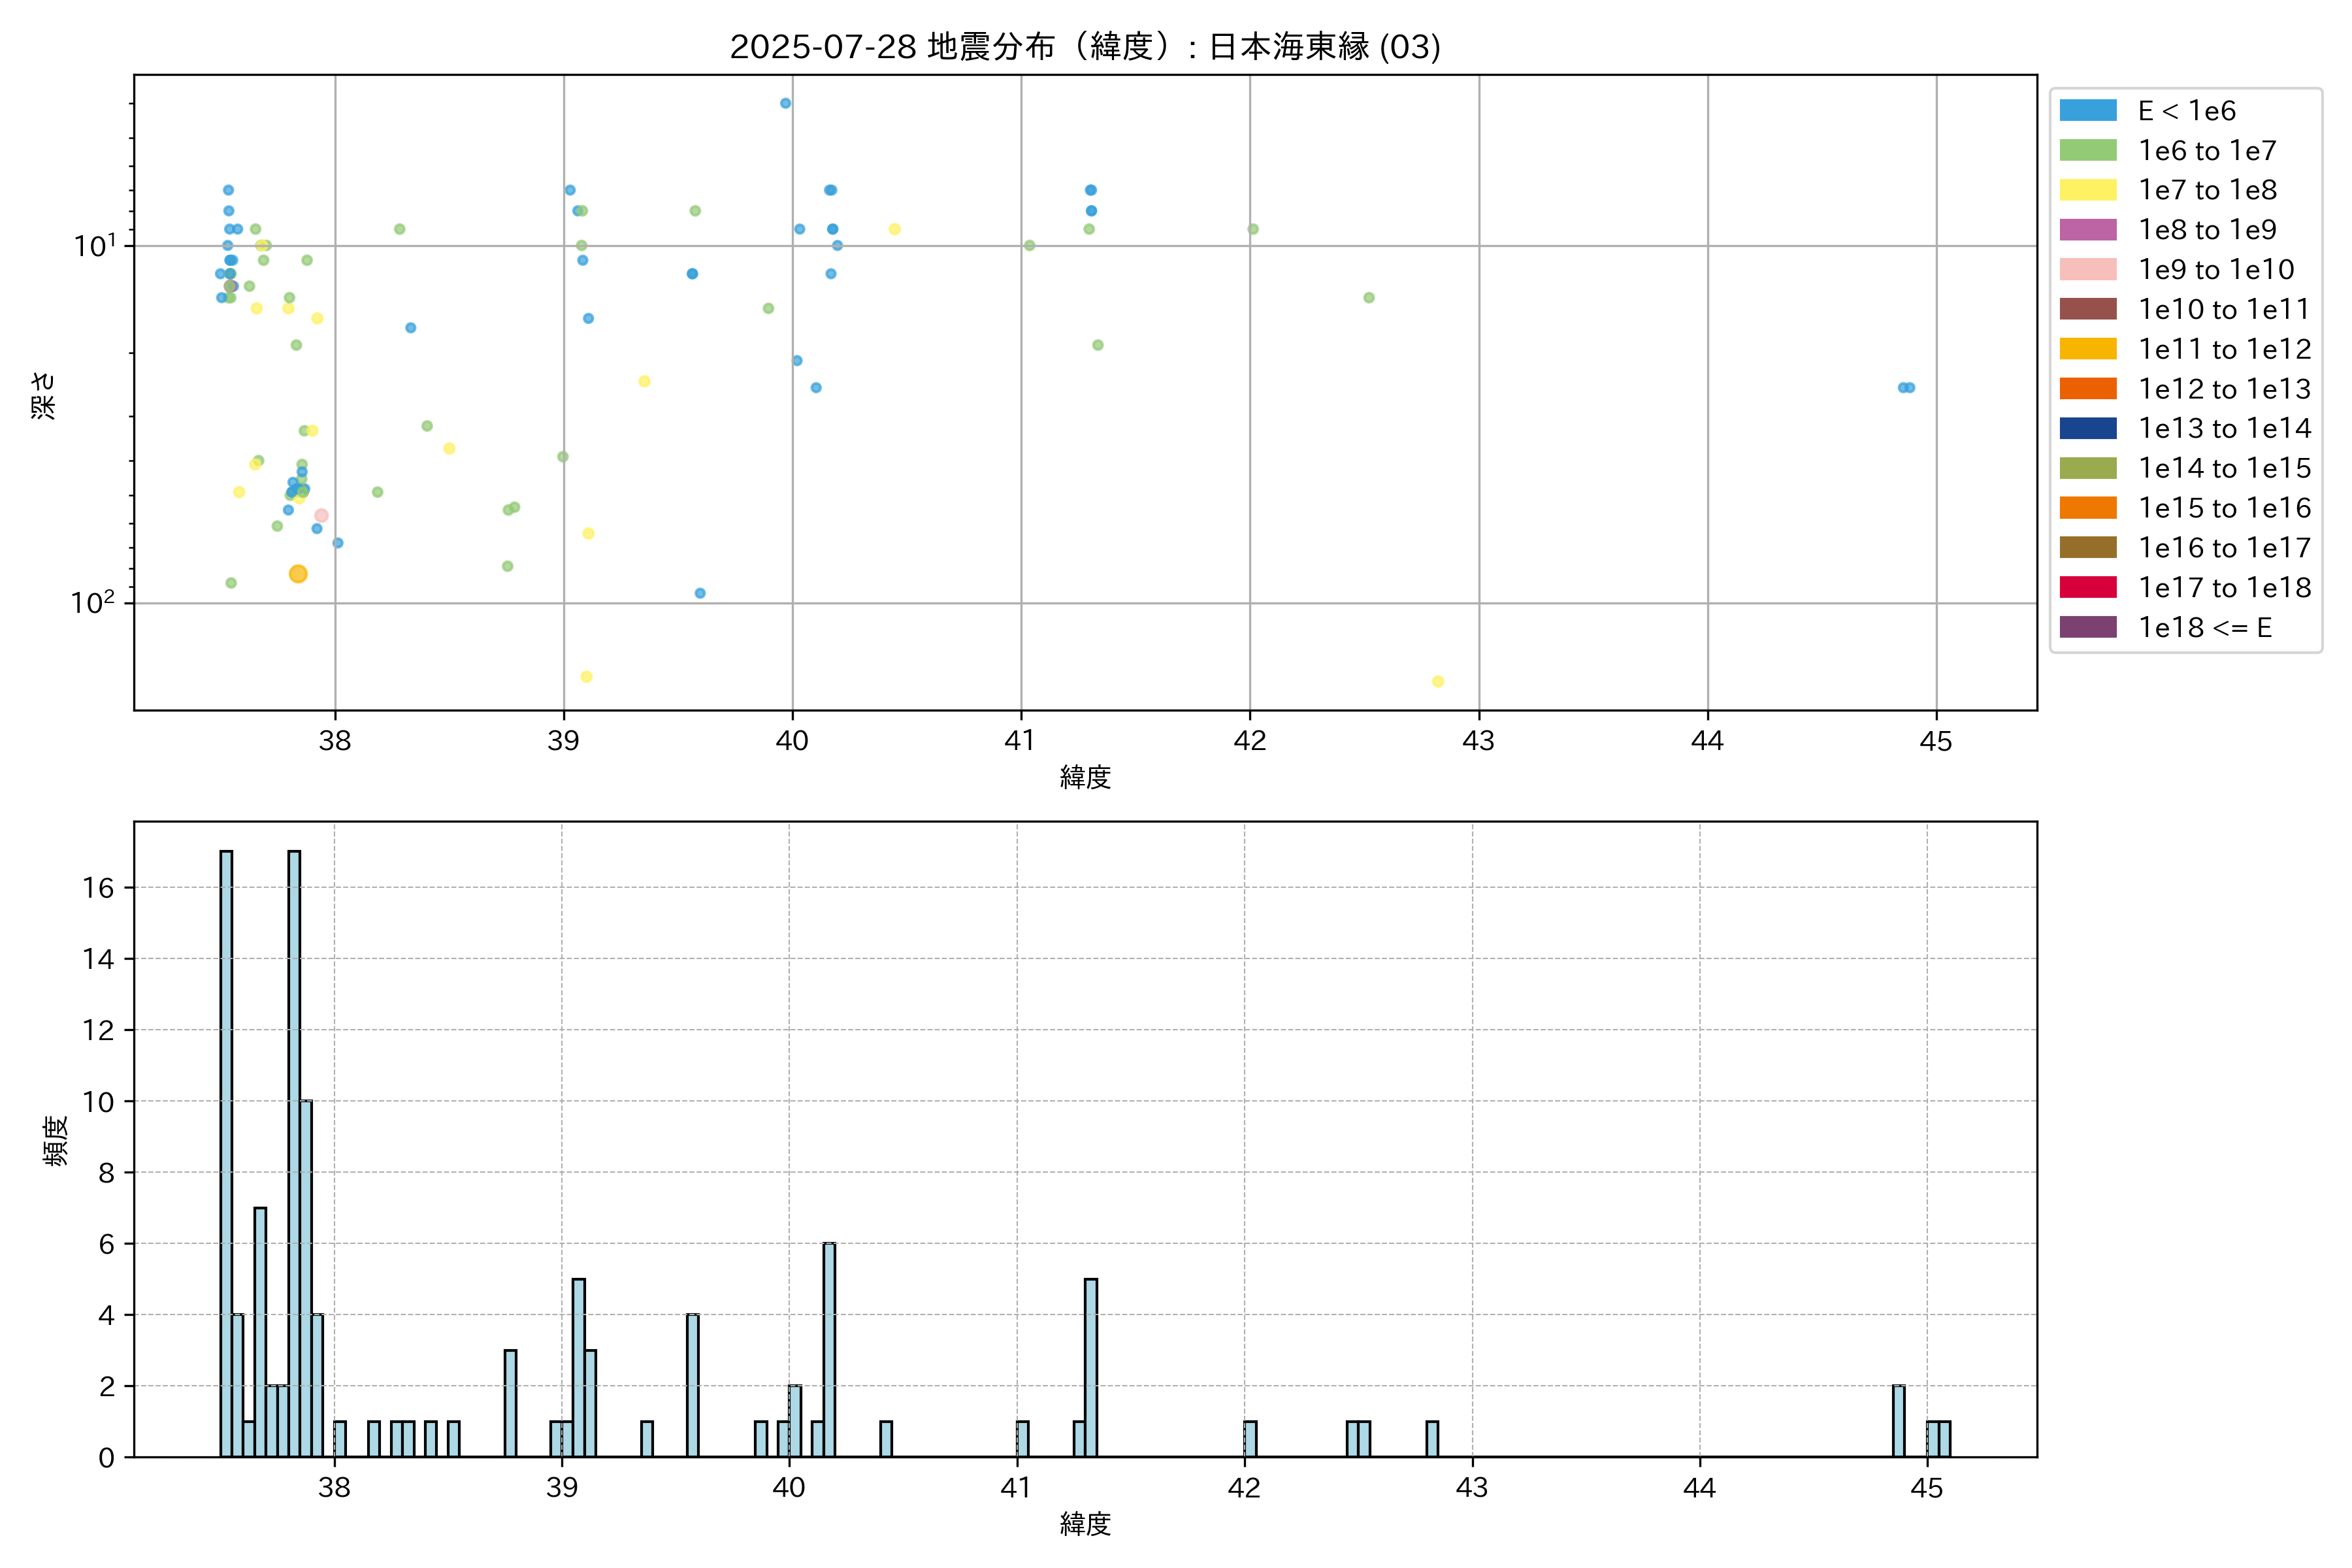
Task: Click the red 1e17 to 1e18 swatch
Action: [x=2087, y=587]
